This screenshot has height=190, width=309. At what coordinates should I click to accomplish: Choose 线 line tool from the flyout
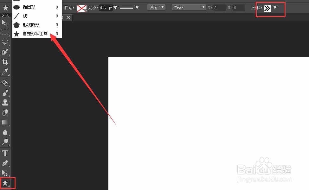[37, 16]
